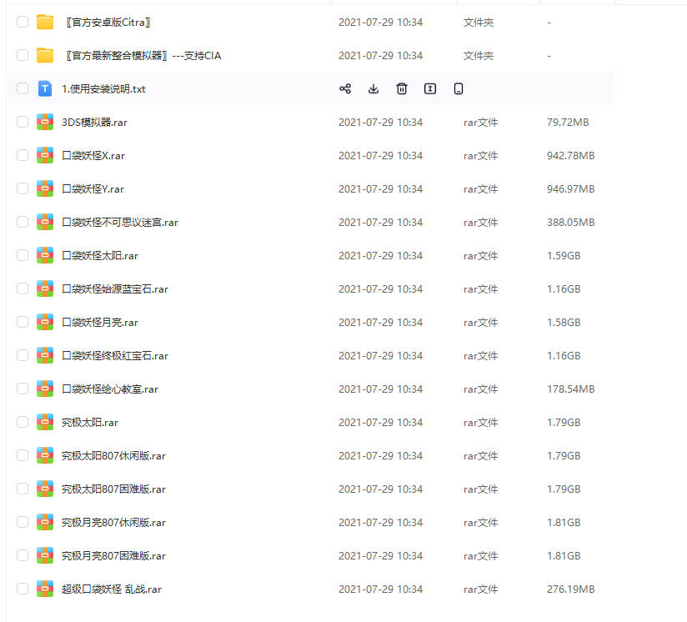This screenshot has height=622, width=687.
Task: Click the download icon for 1.使用安装说明.txt
Action: pyautogui.click(x=374, y=89)
